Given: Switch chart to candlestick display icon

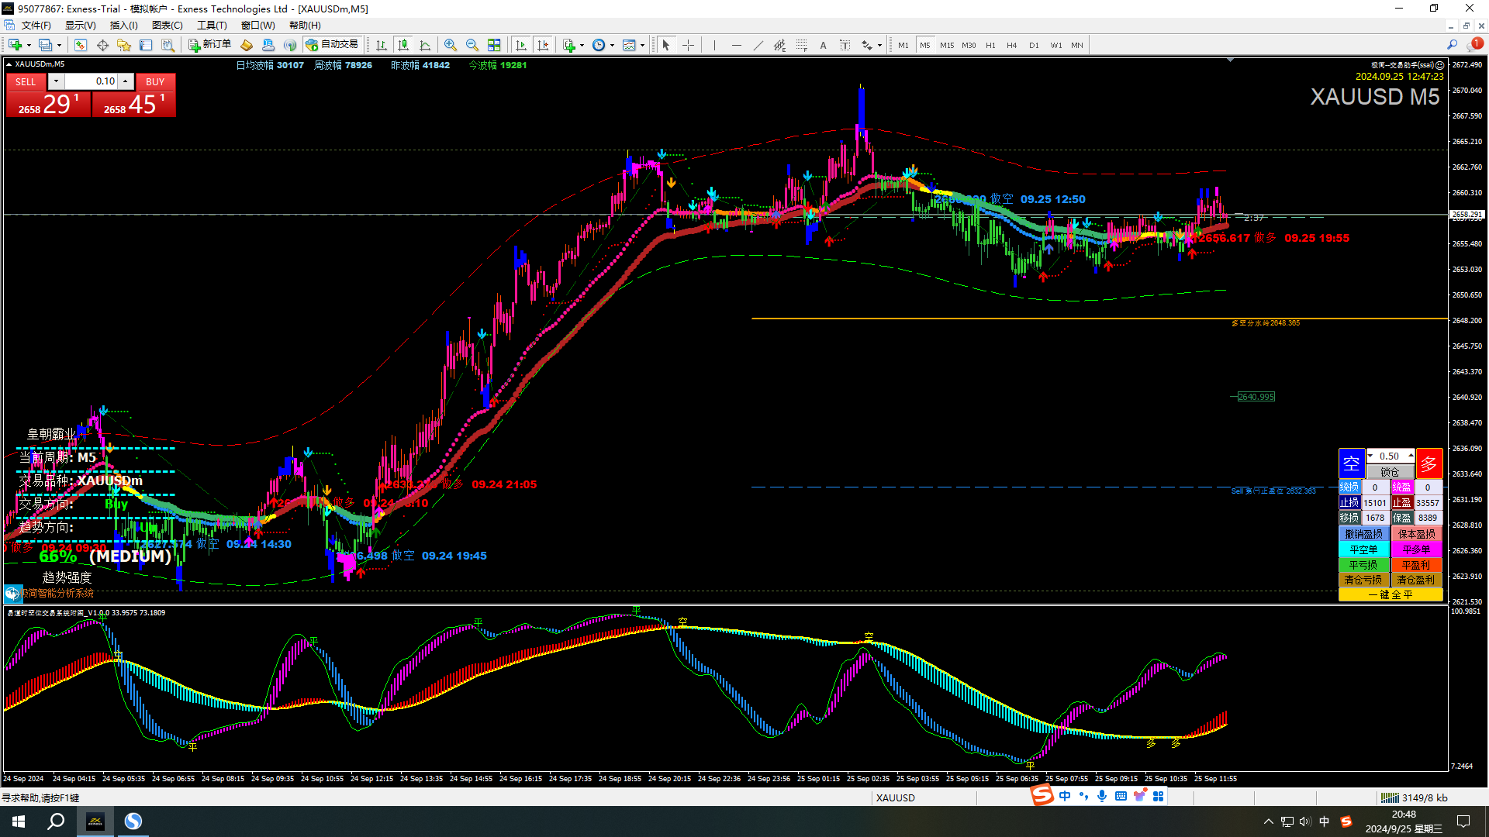Looking at the screenshot, I should pos(402,45).
